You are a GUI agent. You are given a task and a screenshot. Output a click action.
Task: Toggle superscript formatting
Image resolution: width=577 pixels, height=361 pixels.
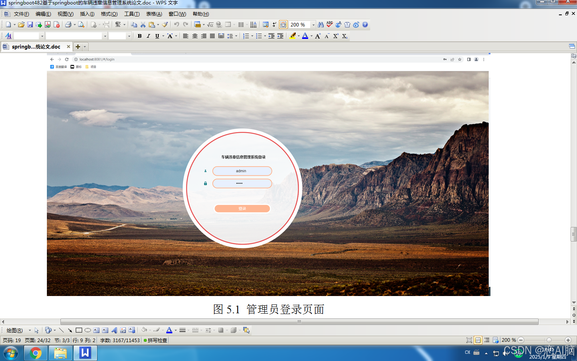tap(336, 36)
